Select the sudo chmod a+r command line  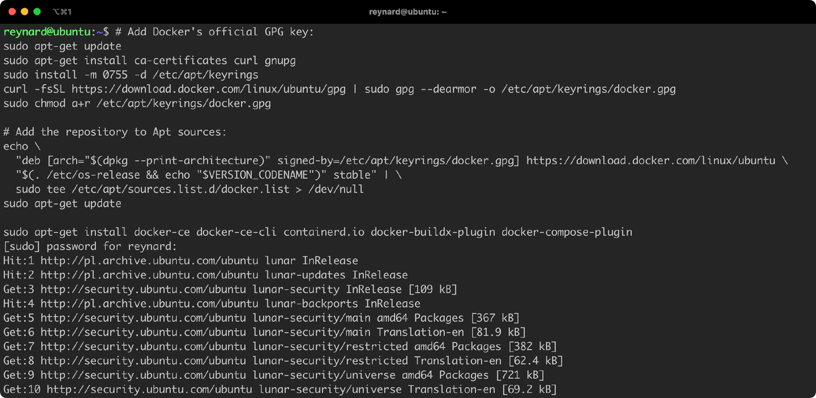[137, 104]
